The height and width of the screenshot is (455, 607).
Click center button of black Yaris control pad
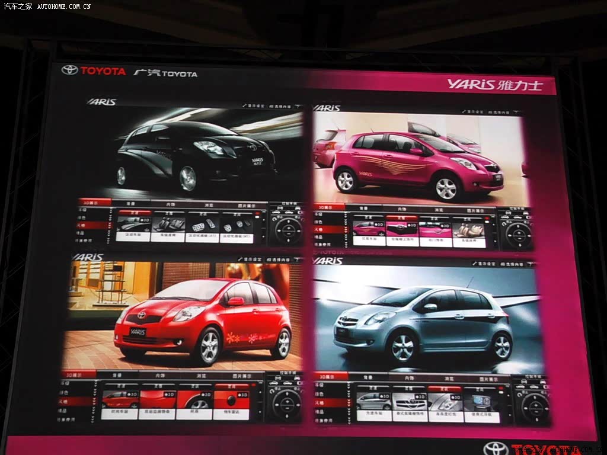click(288, 231)
